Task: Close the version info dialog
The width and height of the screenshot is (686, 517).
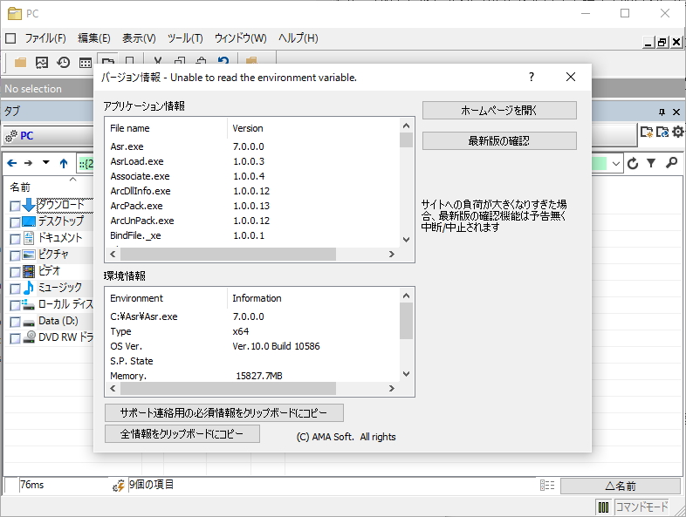Action: [x=571, y=77]
